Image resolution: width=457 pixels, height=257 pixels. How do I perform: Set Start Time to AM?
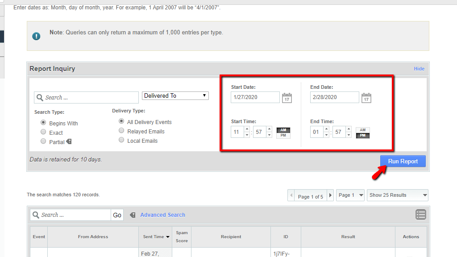click(x=283, y=130)
